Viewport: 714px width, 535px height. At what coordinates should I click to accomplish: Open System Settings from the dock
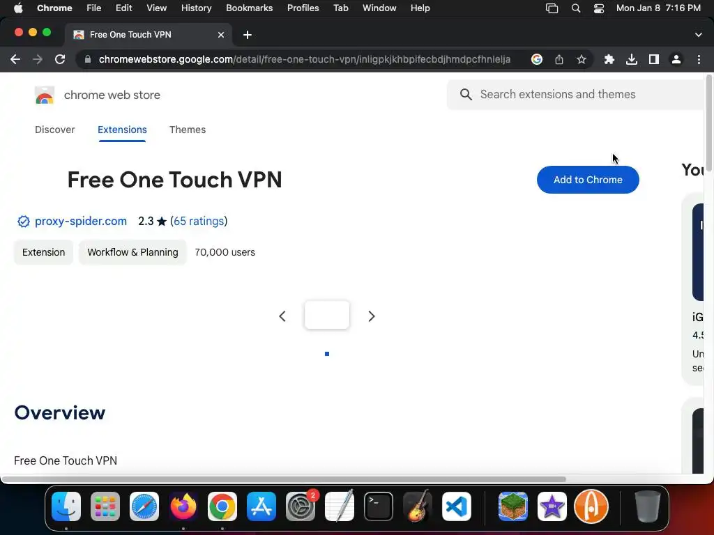[301, 506]
